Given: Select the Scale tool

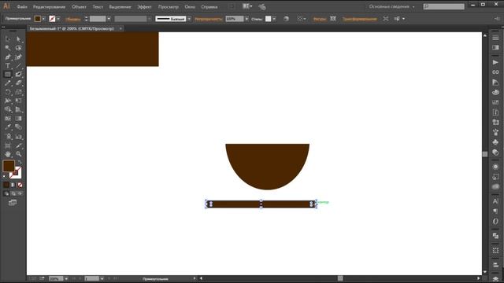Looking at the screenshot, I should click(19, 92).
